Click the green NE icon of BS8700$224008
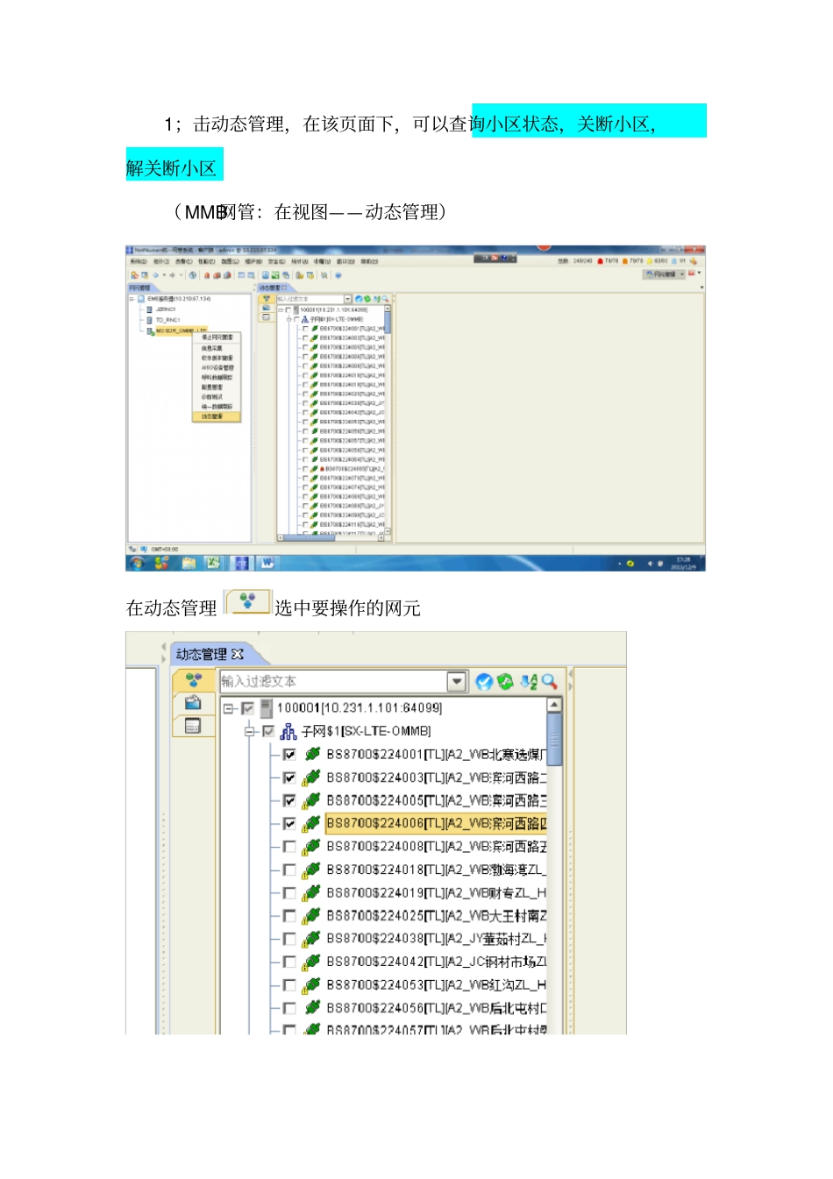Image resolution: width=833 pixels, height=1179 pixels. (x=311, y=846)
